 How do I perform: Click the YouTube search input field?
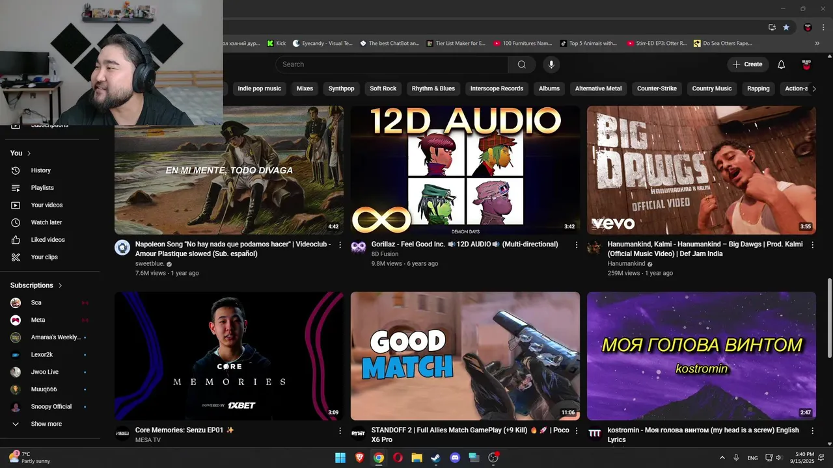[x=392, y=64]
